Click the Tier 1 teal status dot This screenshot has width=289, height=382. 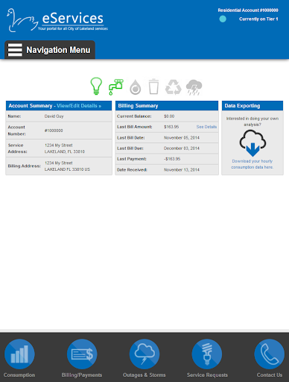coord(223,19)
